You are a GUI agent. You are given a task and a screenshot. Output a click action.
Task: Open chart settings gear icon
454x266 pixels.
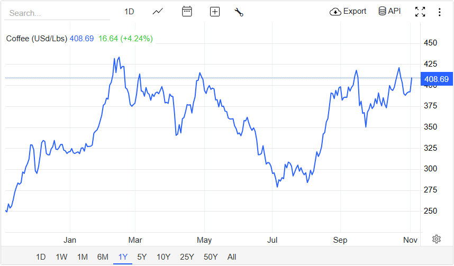(437, 239)
